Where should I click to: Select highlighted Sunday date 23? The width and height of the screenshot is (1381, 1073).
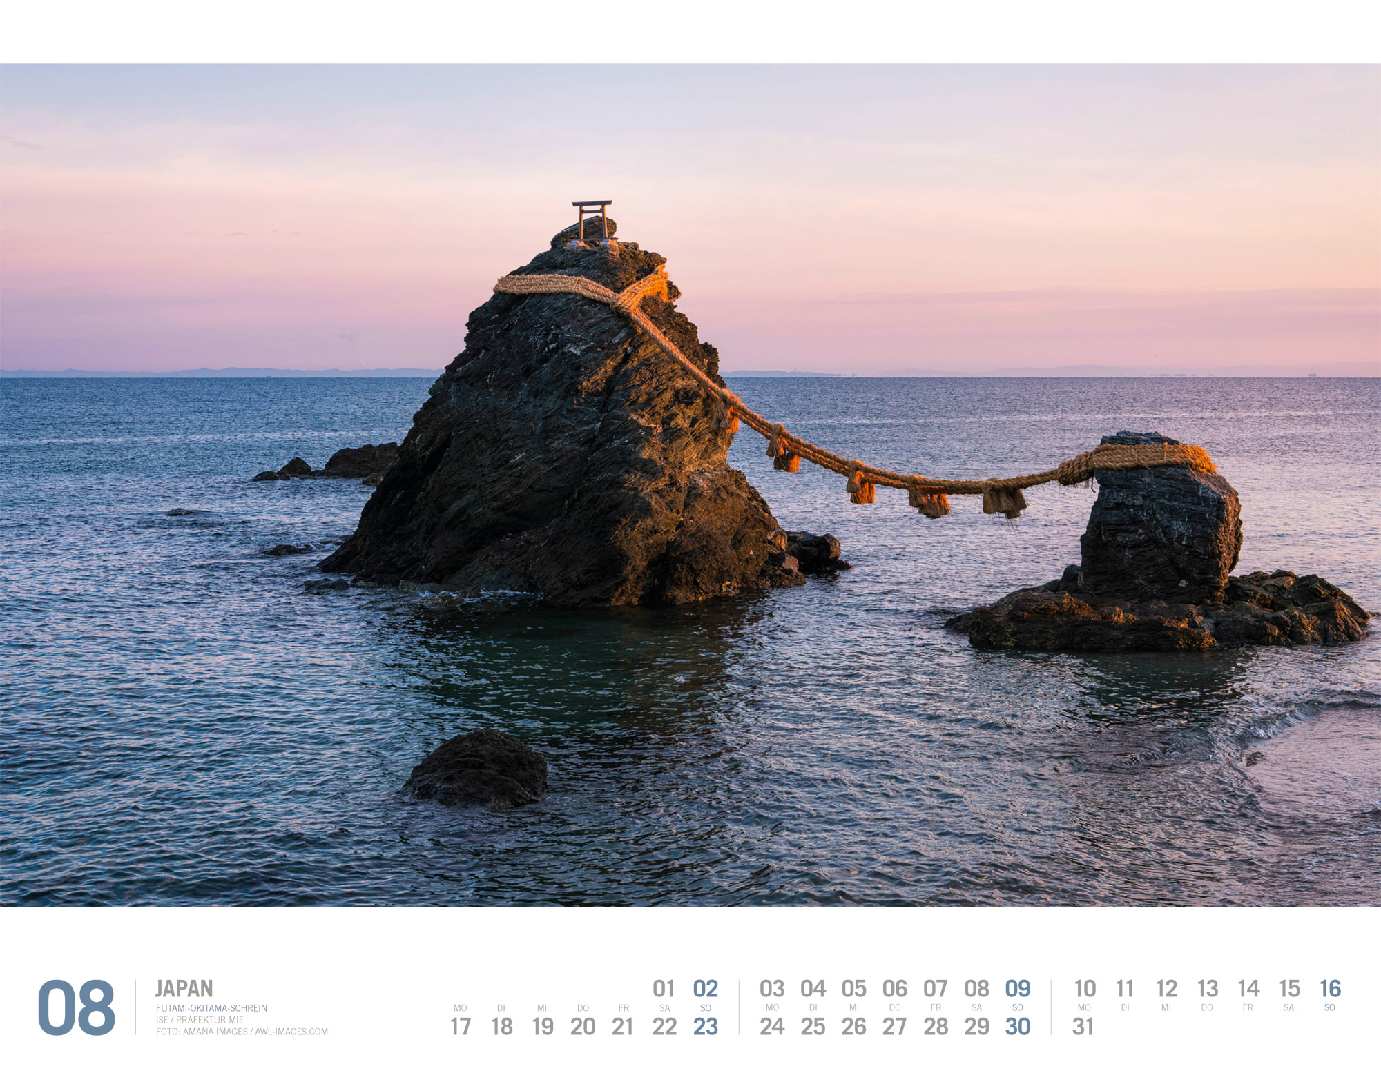pos(705,1027)
